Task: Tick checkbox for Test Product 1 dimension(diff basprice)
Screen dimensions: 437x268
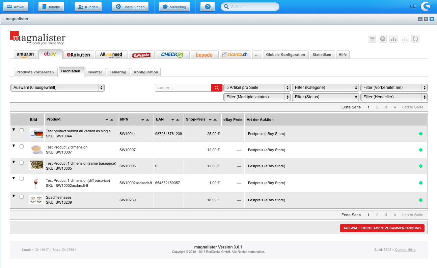Action: click(x=22, y=179)
